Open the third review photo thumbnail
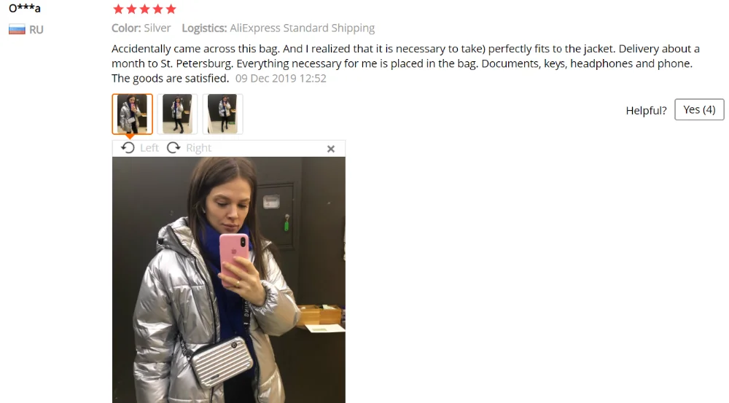The width and height of the screenshot is (729, 403). pyautogui.click(x=222, y=114)
